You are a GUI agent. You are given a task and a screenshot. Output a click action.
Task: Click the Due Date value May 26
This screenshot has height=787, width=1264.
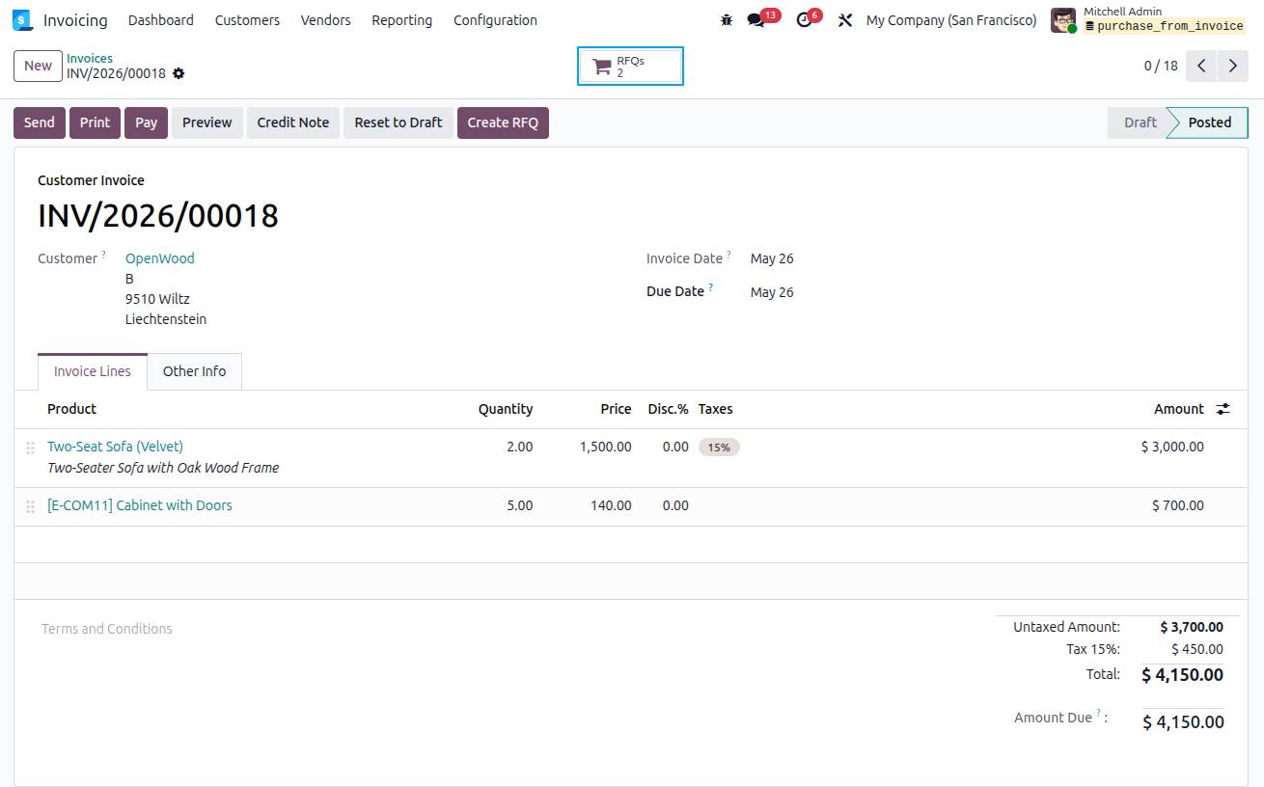tap(772, 292)
